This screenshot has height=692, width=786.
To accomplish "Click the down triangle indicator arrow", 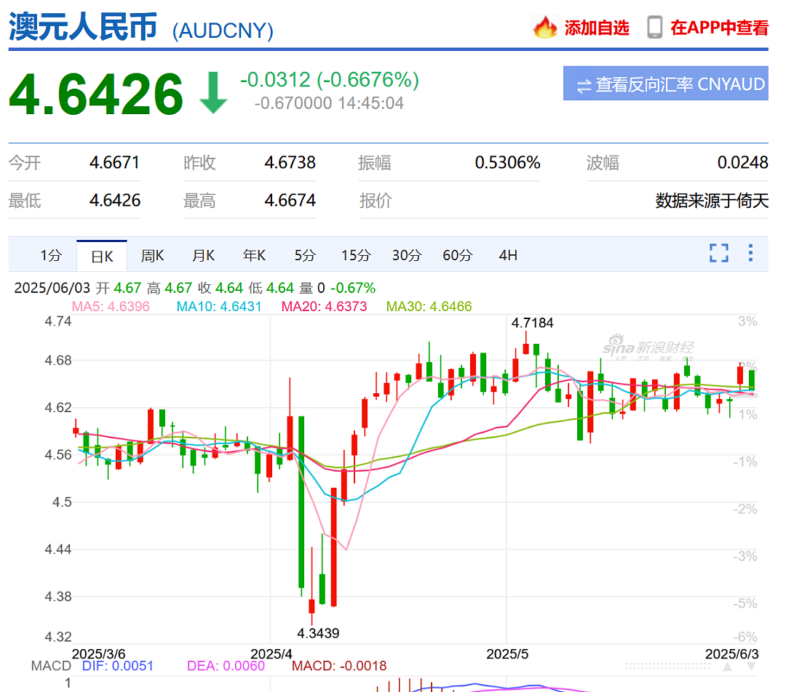I will pyautogui.click(x=751, y=667).
